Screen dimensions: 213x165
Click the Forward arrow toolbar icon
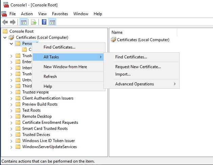point(13,22)
